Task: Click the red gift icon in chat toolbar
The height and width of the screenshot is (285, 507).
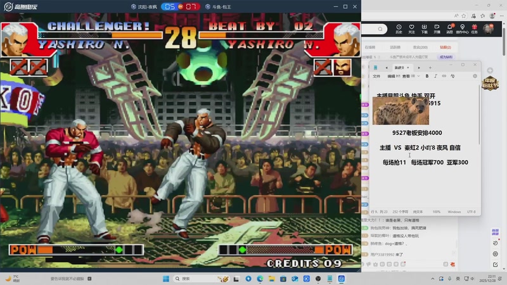Action: 452,264
